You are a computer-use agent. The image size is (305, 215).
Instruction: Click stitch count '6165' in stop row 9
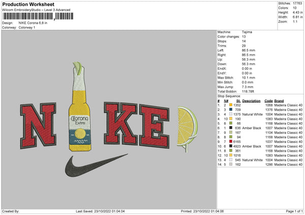(x=237, y=142)
